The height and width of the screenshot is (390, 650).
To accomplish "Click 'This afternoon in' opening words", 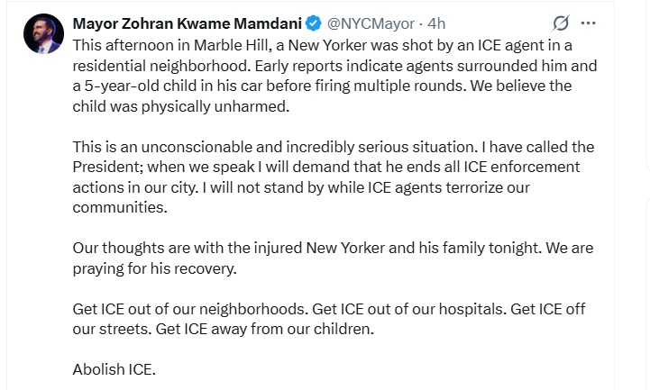I will coord(131,45).
